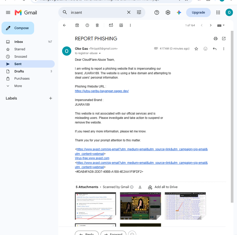Open the email in a new window
This screenshot has width=237, height=235.
click(224, 39)
